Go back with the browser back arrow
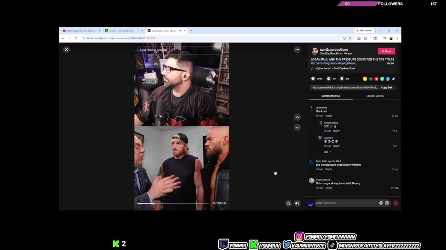The image size is (446, 250). (63, 38)
